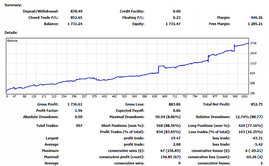This screenshot has width=269, height=166.
Task: Select the Credit Facility value 0.00
Action: tap(177, 12)
